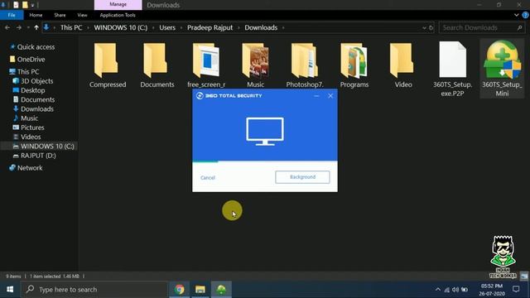Select Videos in navigation pane
530x298 pixels.
26,137
